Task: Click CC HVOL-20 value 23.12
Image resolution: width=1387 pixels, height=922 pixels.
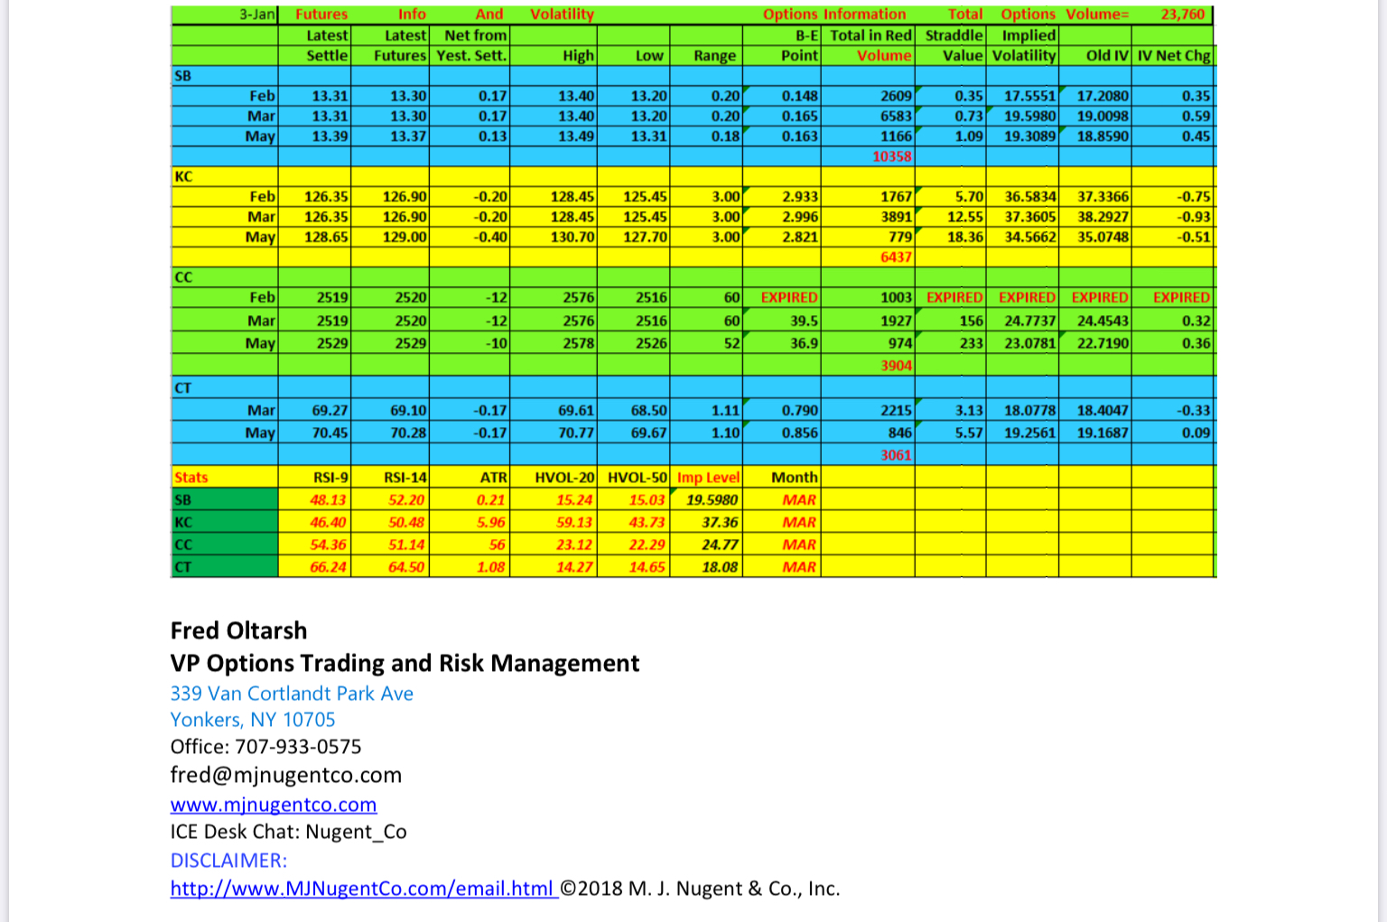Action: [574, 545]
